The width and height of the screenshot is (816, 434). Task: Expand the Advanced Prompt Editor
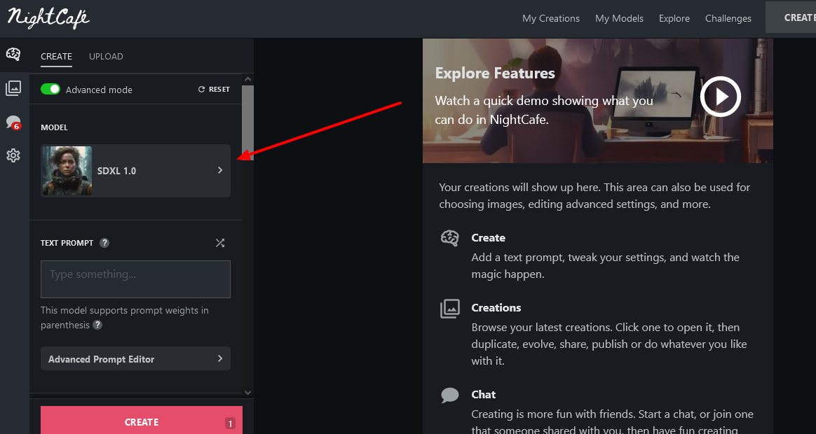(135, 358)
